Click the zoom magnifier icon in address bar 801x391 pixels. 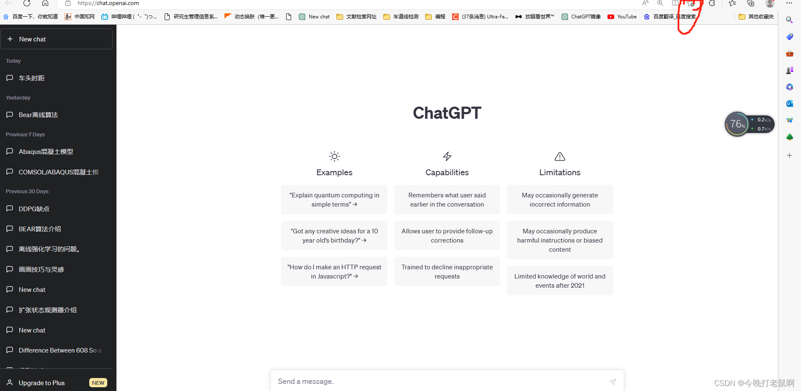pyautogui.click(x=660, y=3)
